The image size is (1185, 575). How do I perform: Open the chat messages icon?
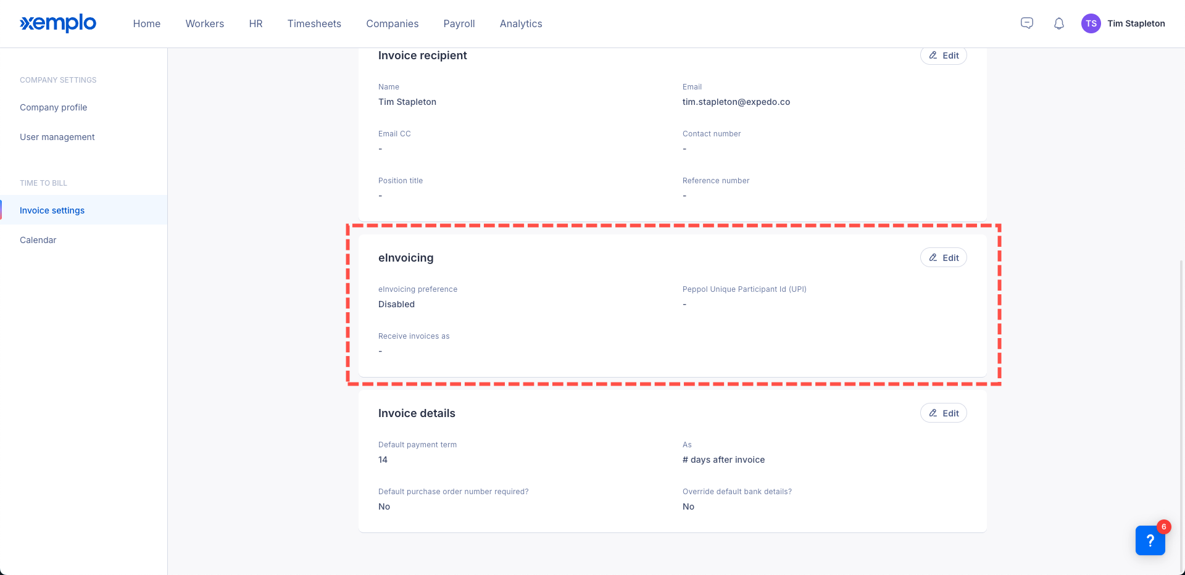(x=1027, y=23)
